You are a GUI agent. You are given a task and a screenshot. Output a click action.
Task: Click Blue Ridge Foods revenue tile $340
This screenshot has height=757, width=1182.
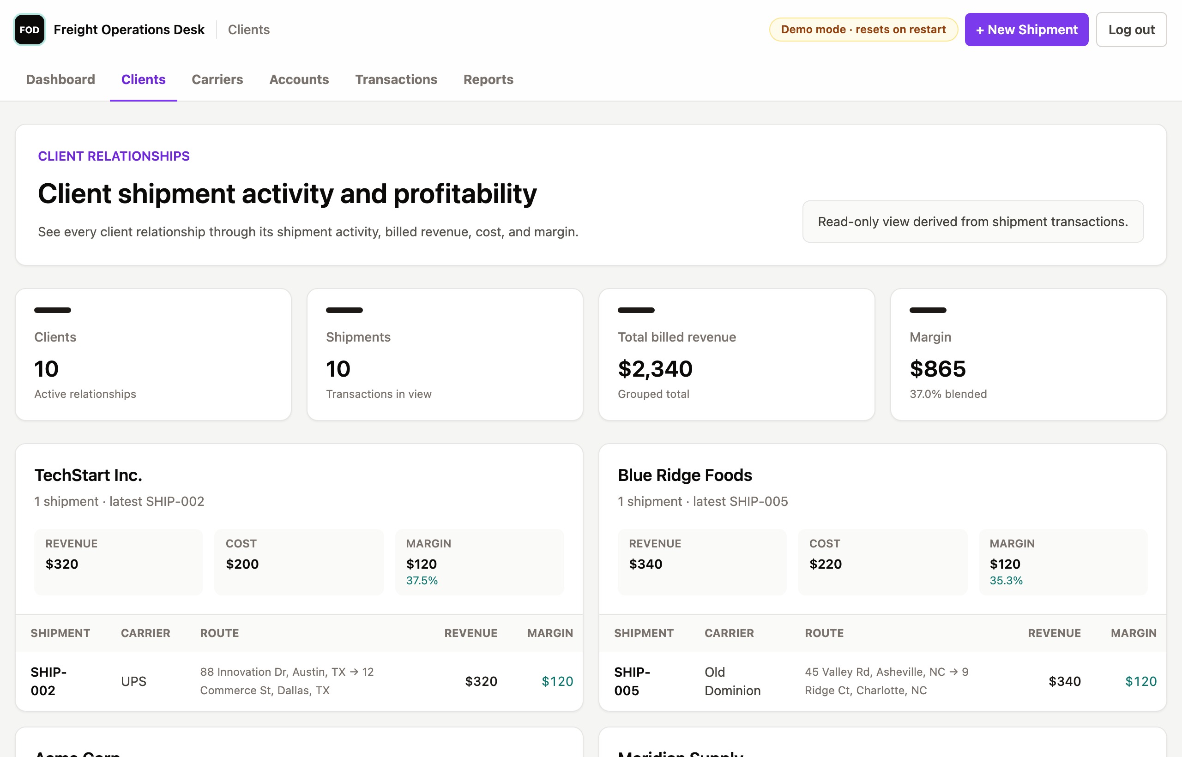pyautogui.click(x=702, y=562)
